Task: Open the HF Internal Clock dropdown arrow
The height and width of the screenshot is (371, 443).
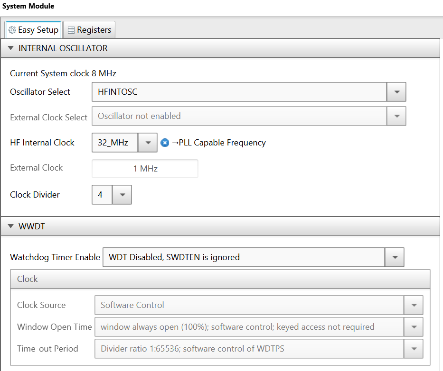Action: tap(148, 143)
